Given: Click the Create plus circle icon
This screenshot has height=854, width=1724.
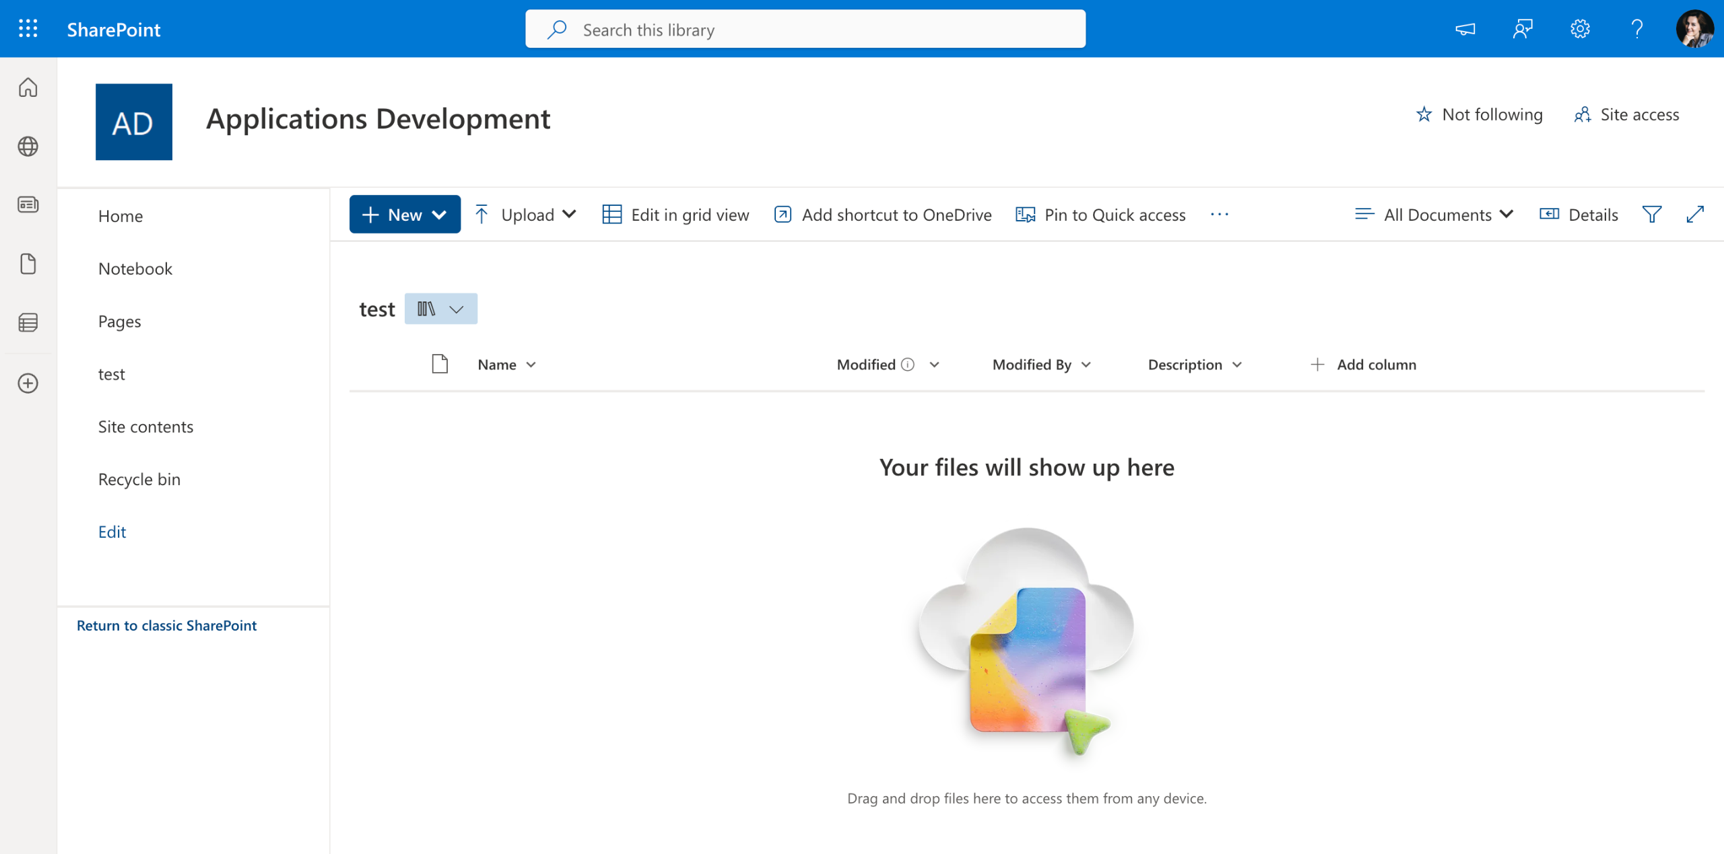Looking at the screenshot, I should pos(28,383).
